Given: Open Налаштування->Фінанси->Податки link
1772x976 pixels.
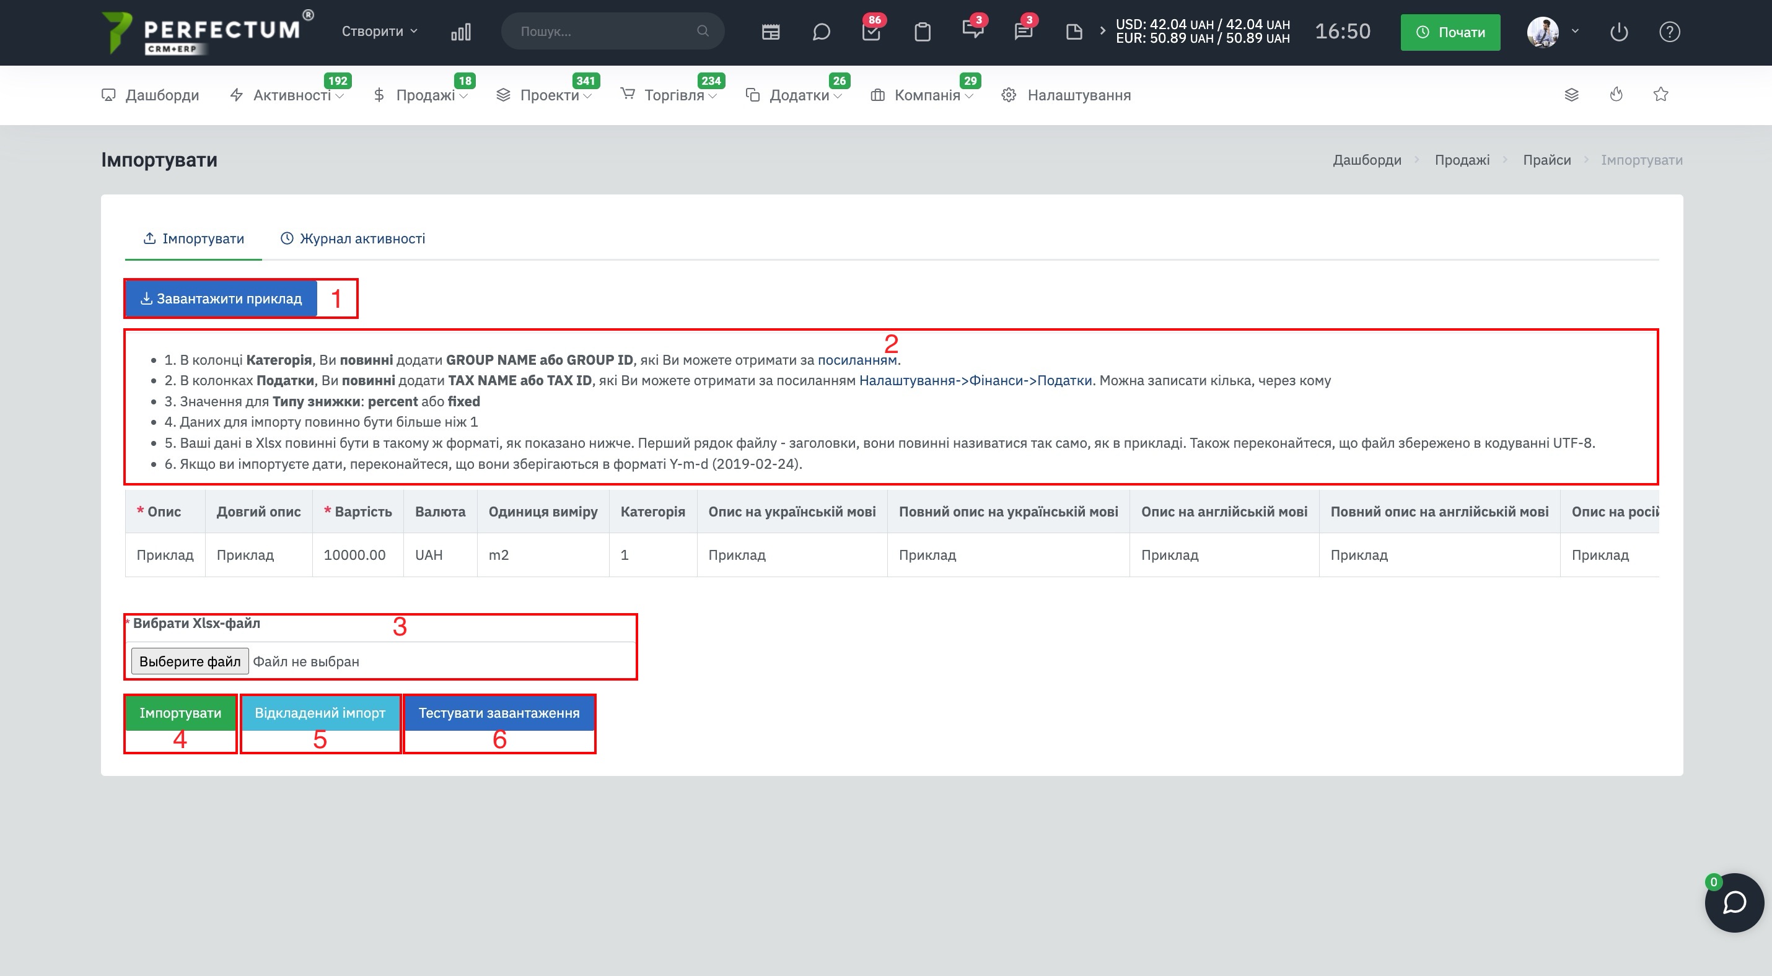Looking at the screenshot, I should [975, 380].
